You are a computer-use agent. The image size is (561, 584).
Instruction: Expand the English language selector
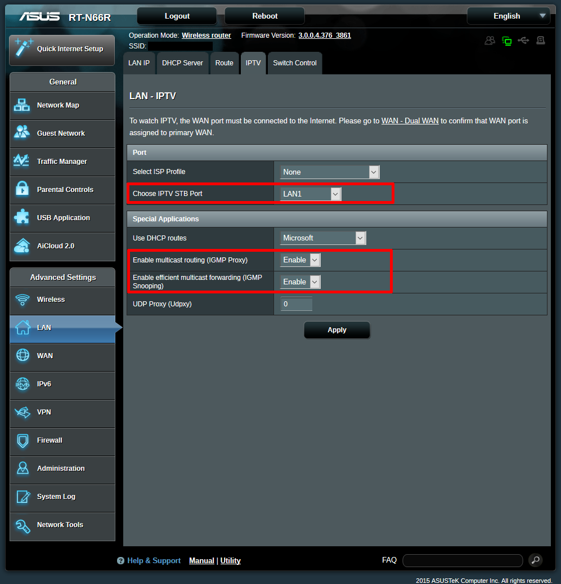[x=508, y=16]
